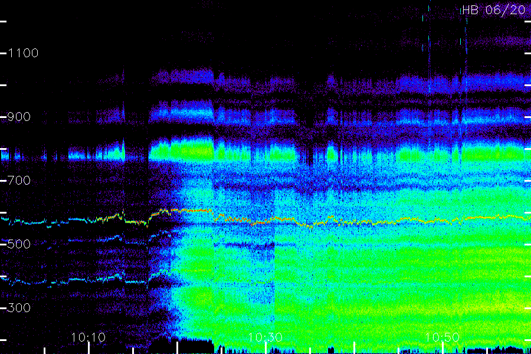Image resolution: width=531 pixels, height=354 pixels.
Task: Click the 500 frequency axis label
Action: [19, 244]
